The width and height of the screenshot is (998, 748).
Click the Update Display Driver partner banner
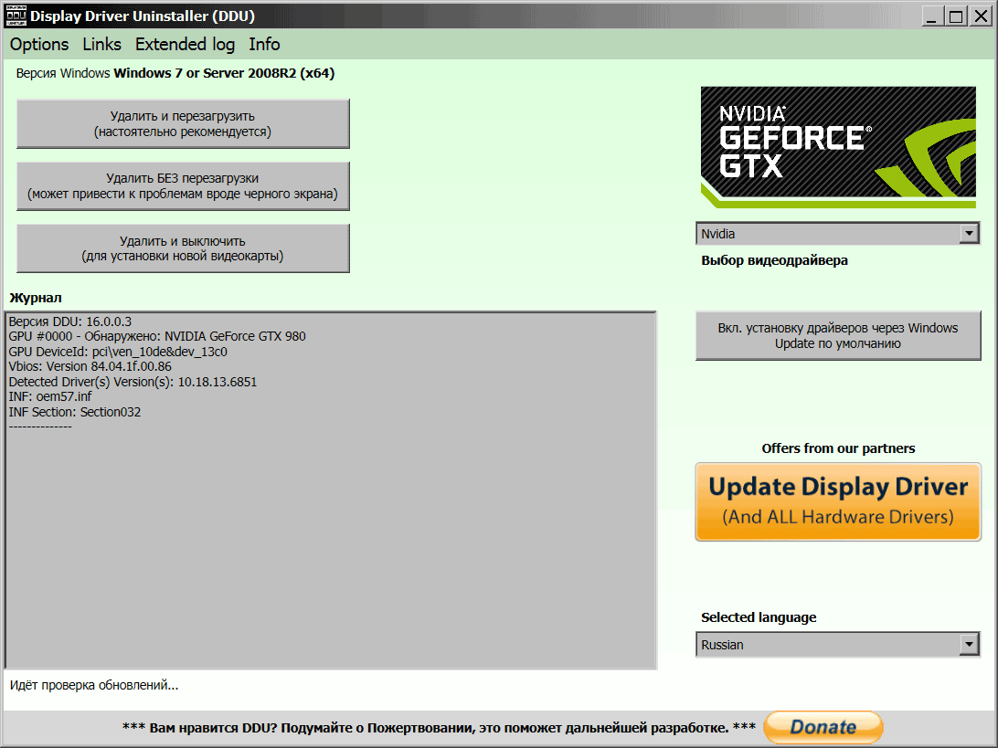click(838, 501)
